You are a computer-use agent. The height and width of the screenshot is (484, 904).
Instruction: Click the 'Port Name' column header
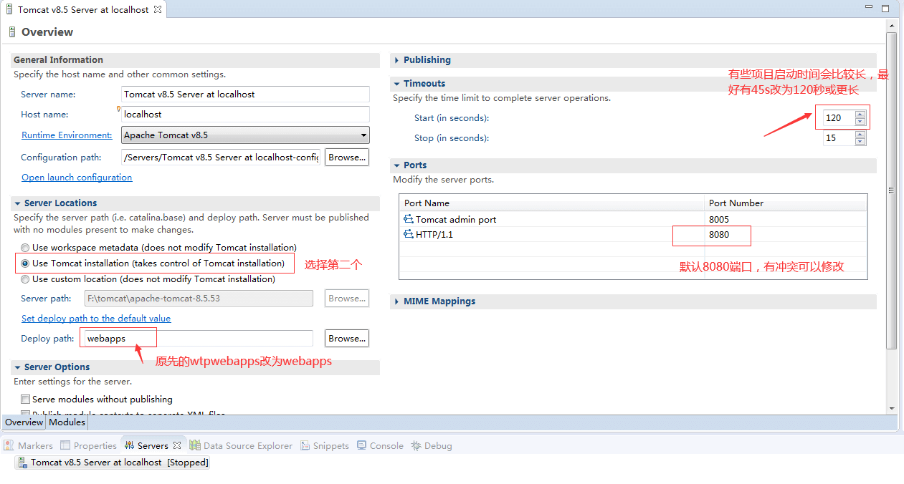pos(552,203)
